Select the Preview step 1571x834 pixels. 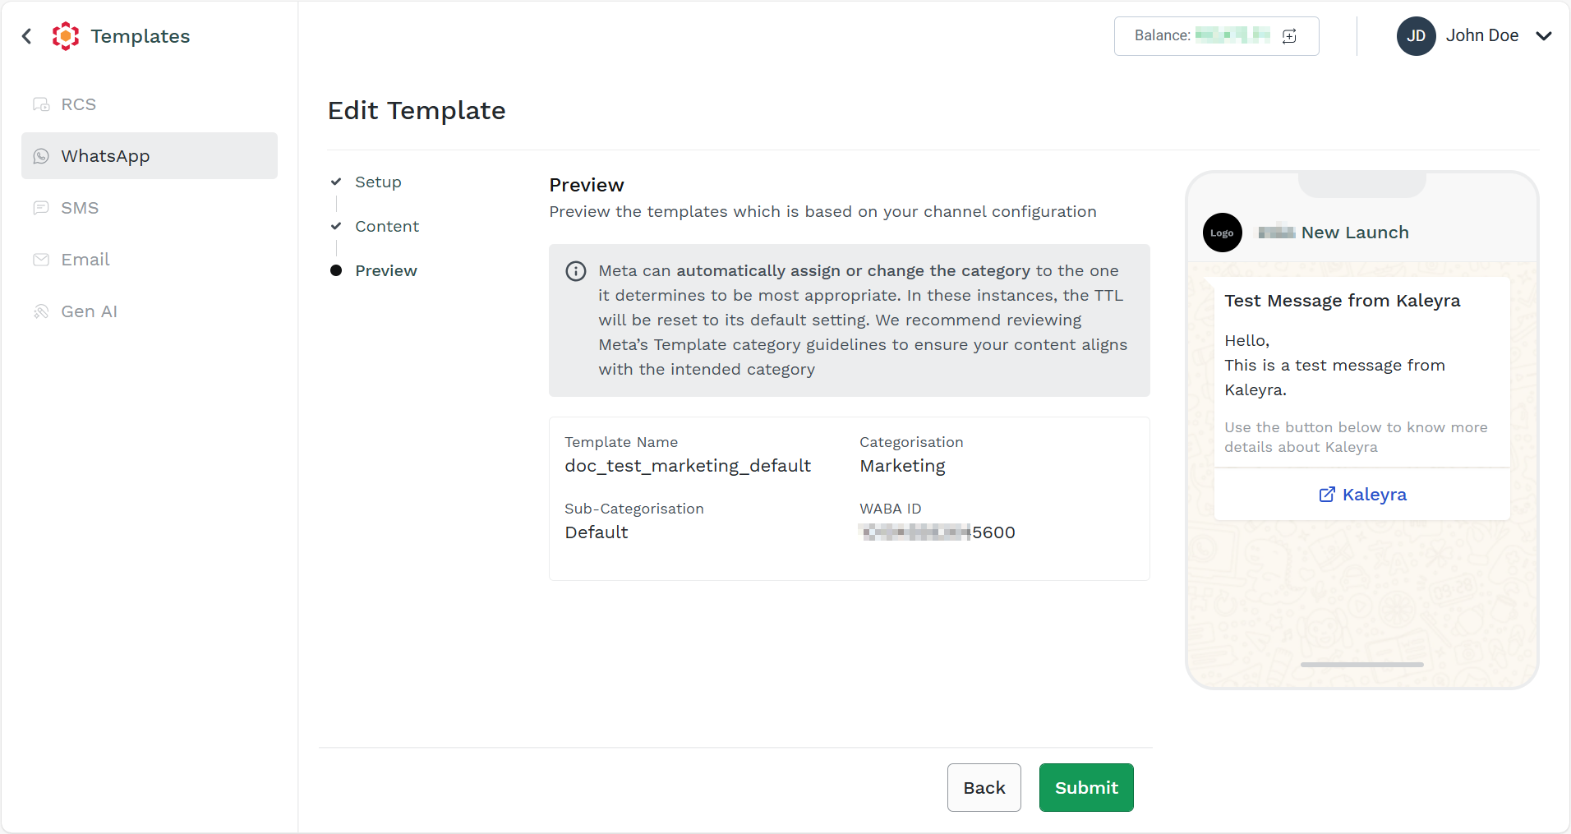coord(386,271)
